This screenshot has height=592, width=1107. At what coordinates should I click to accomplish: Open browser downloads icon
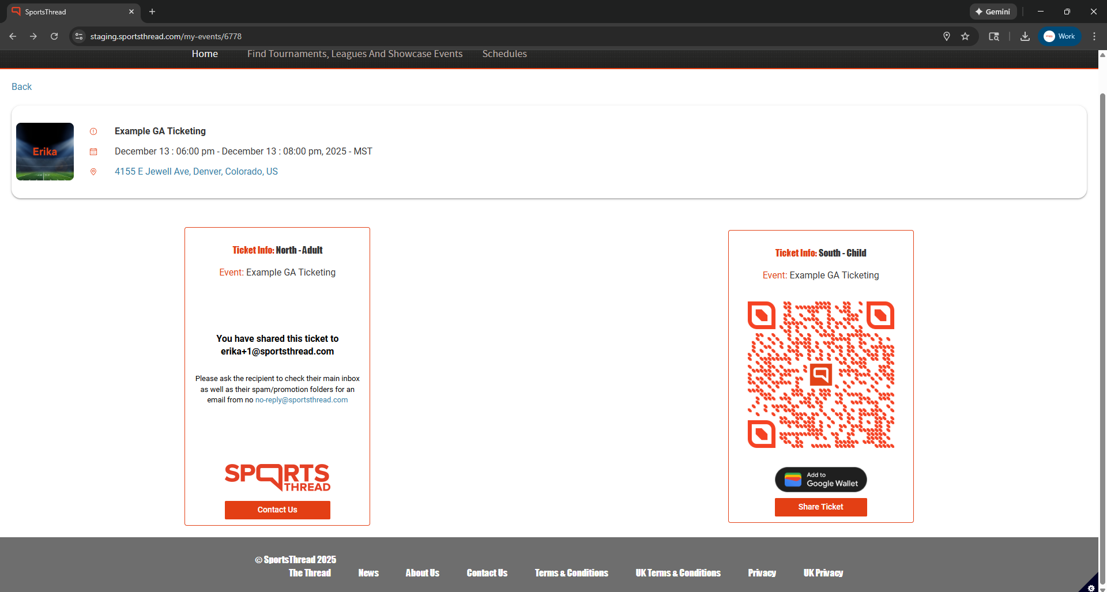(1025, 36)
